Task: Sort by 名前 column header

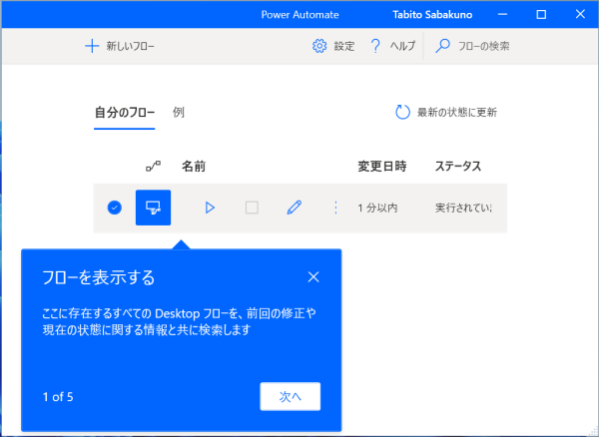Action: tap(194, 167)
